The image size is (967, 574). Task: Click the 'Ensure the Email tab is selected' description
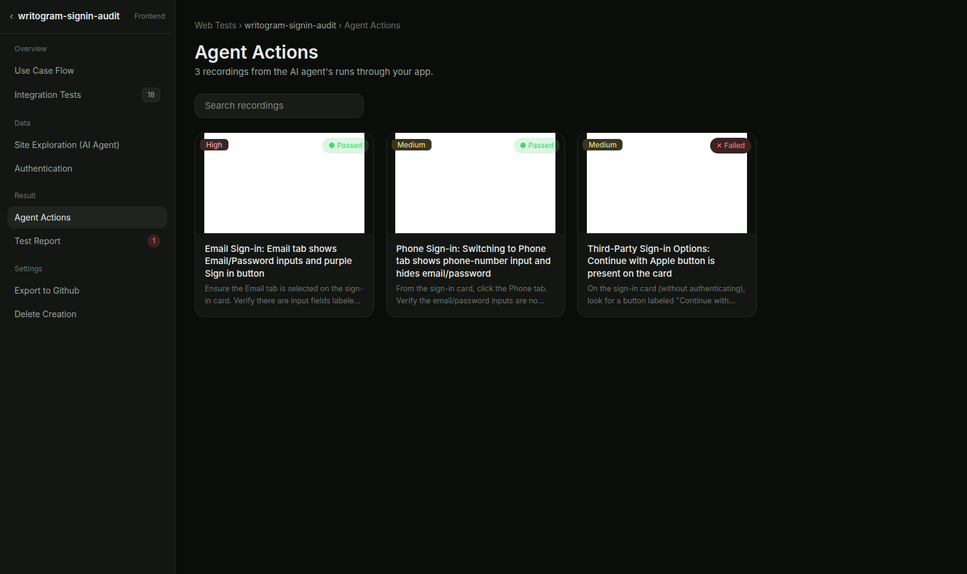(283, 295)
